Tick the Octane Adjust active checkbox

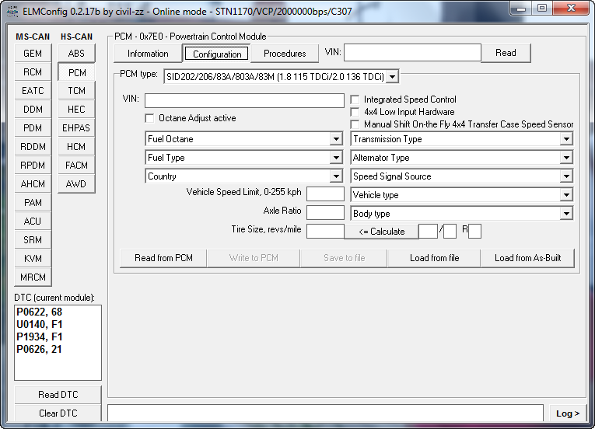[x=149, y=118]
